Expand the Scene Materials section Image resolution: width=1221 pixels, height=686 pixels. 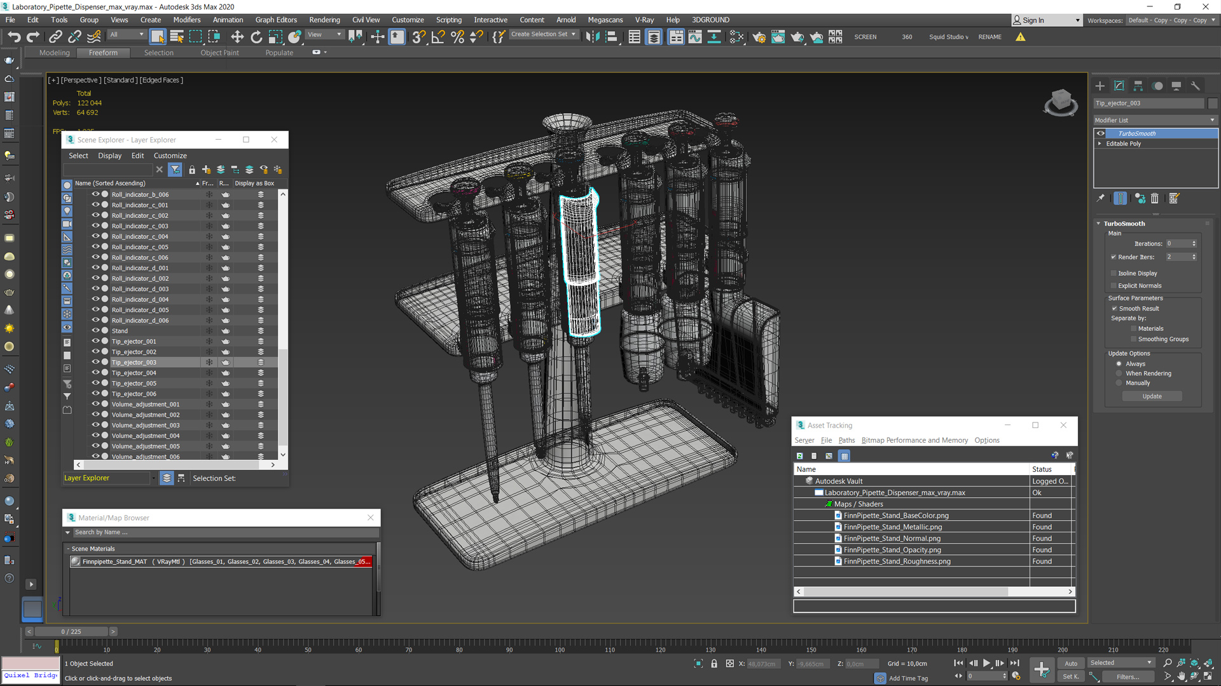[x=69, y=548]
